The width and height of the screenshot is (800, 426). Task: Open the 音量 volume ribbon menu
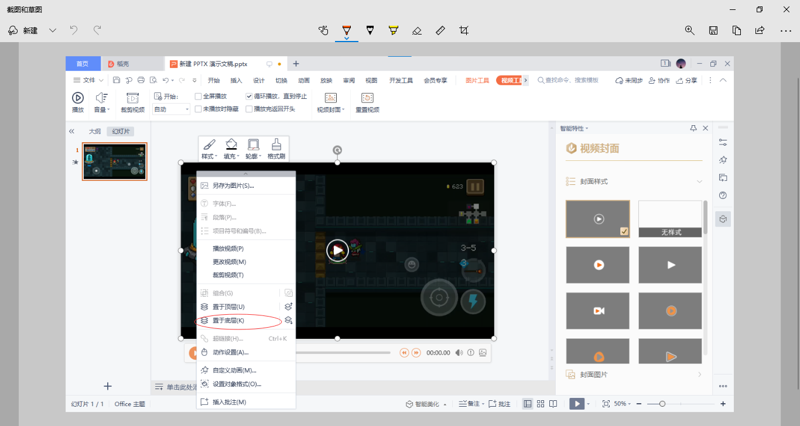(x=101, y=102)
